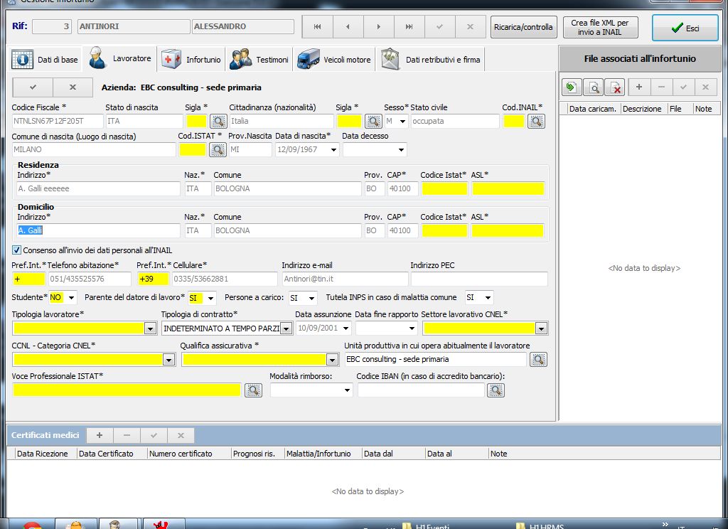Image resolution: width=728 pixels, height=529 pixels.
Task: Open the Cod.ISTAT search lookup
Action: (x=218, y=149)
